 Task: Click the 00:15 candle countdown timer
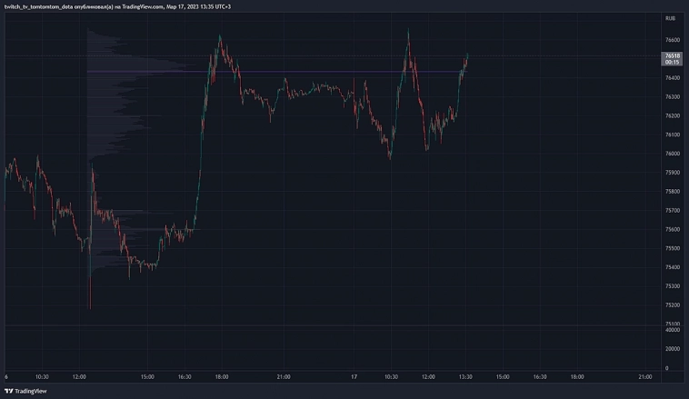click(x=673, y=62)
